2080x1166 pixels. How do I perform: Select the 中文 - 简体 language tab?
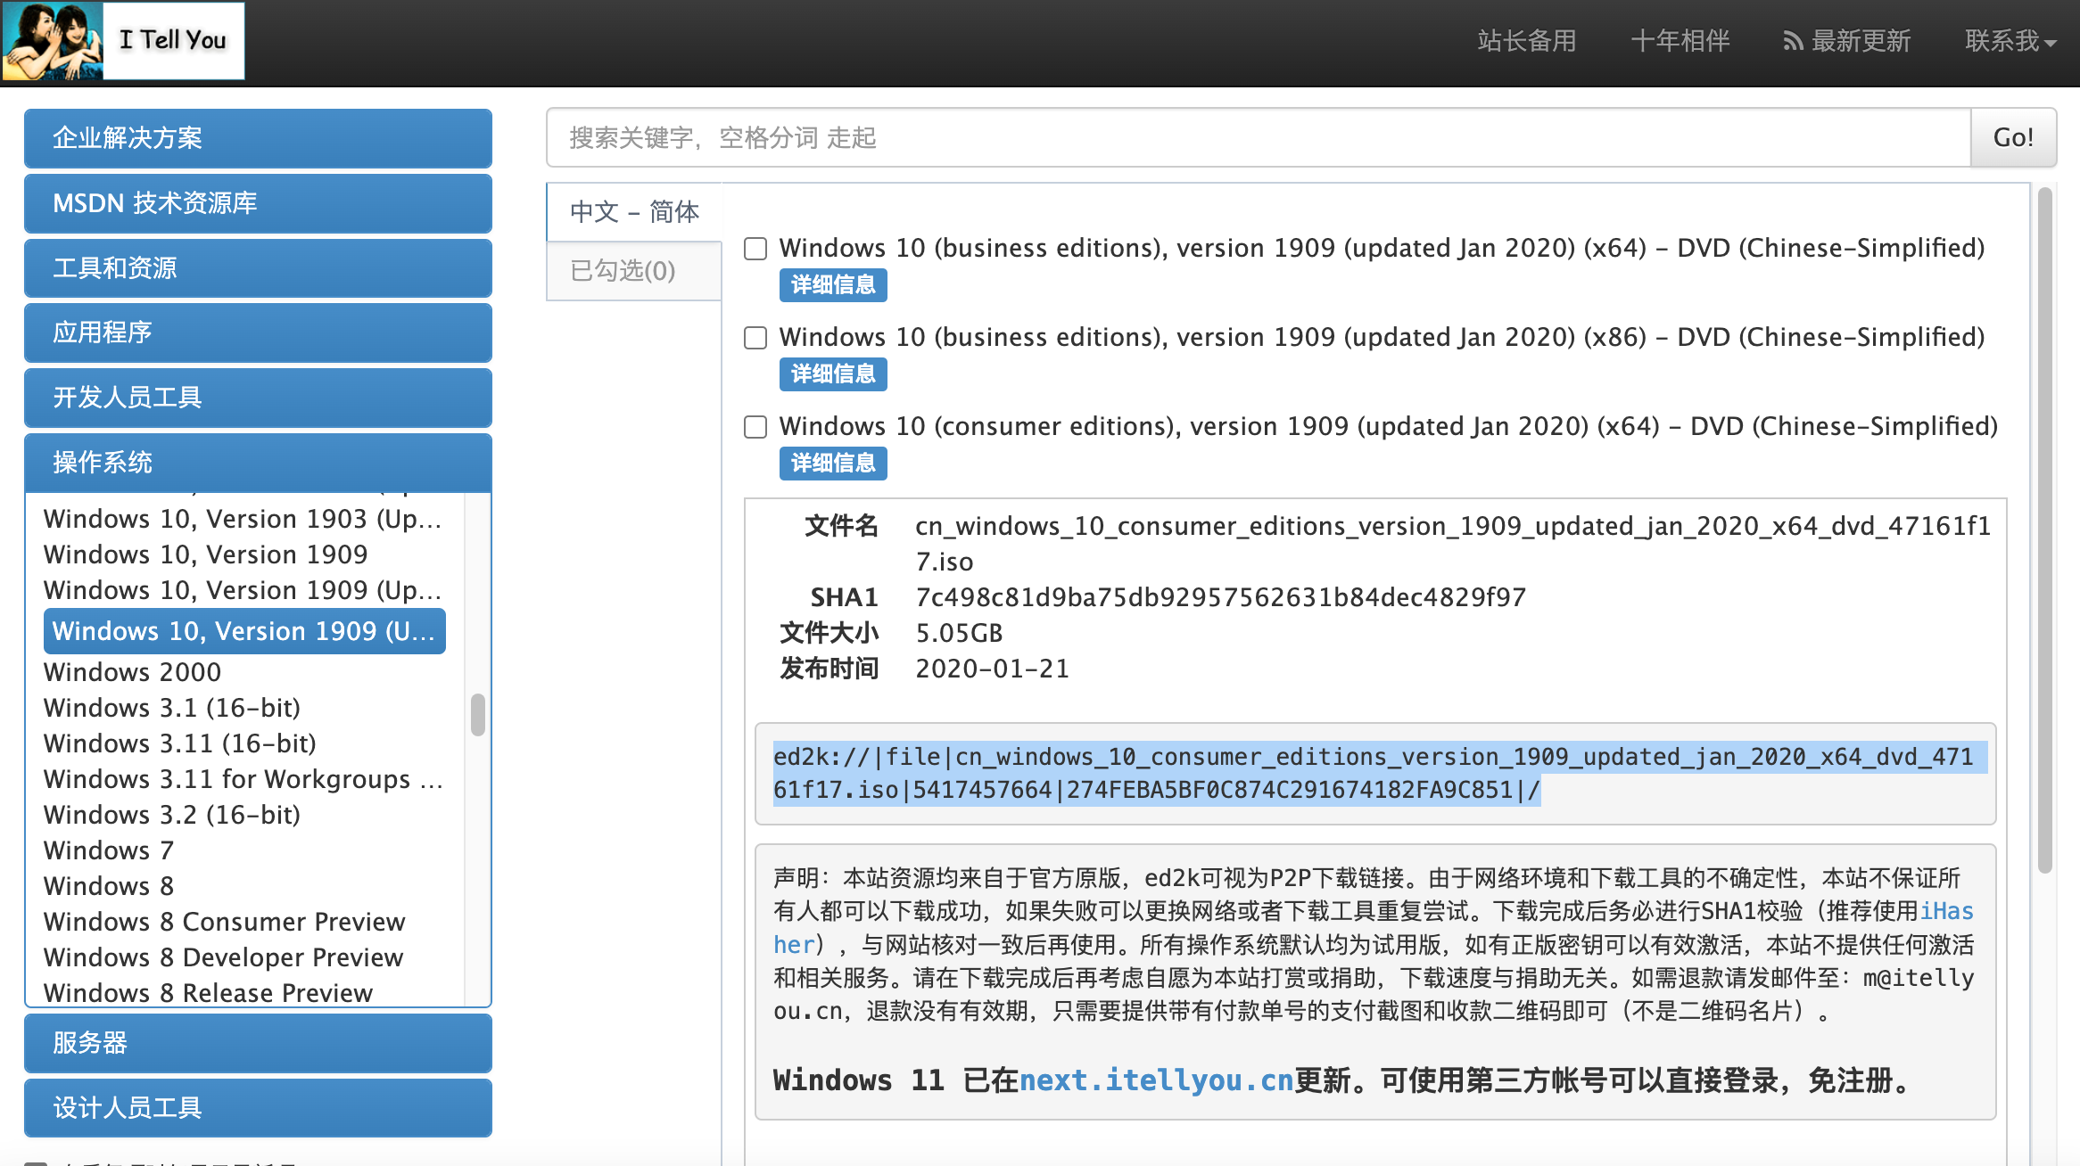634,212
